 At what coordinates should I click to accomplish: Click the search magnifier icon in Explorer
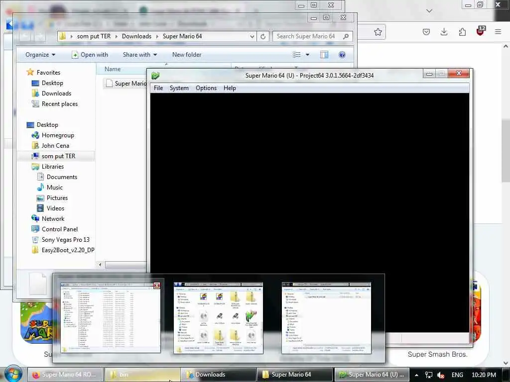pos(346,36)
